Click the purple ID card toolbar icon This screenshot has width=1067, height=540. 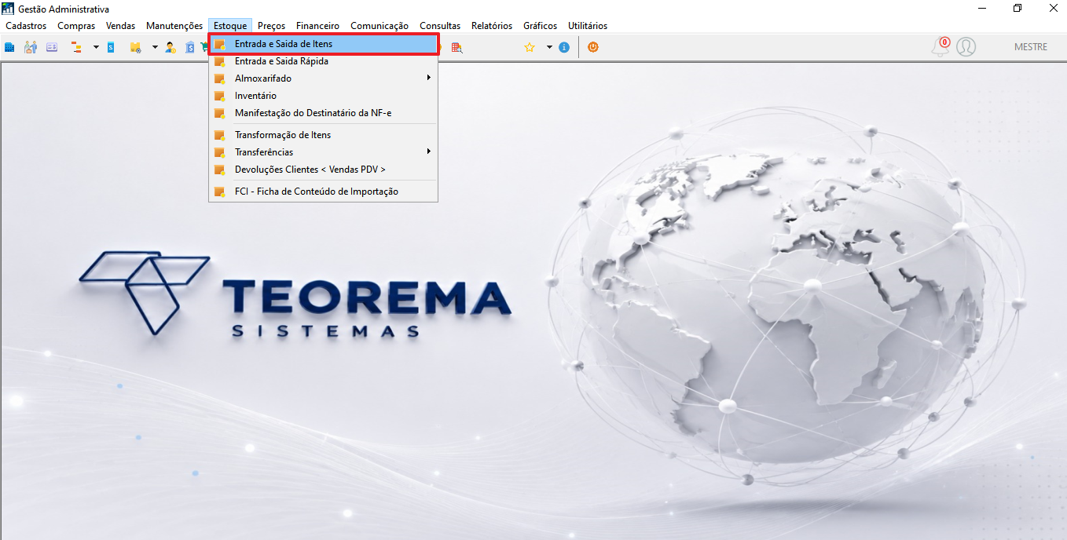coord(52,47)
